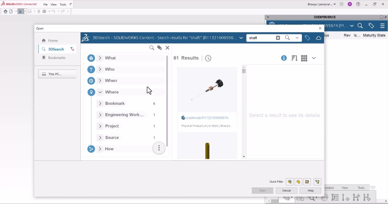The width and height of the screenshot is (388, 204).
Task: Show the blue information icon panel
Action: [x=284, y=58]
